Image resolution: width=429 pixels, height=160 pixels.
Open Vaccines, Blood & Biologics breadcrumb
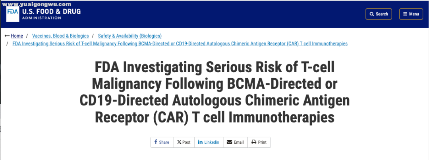click(60, 36)
